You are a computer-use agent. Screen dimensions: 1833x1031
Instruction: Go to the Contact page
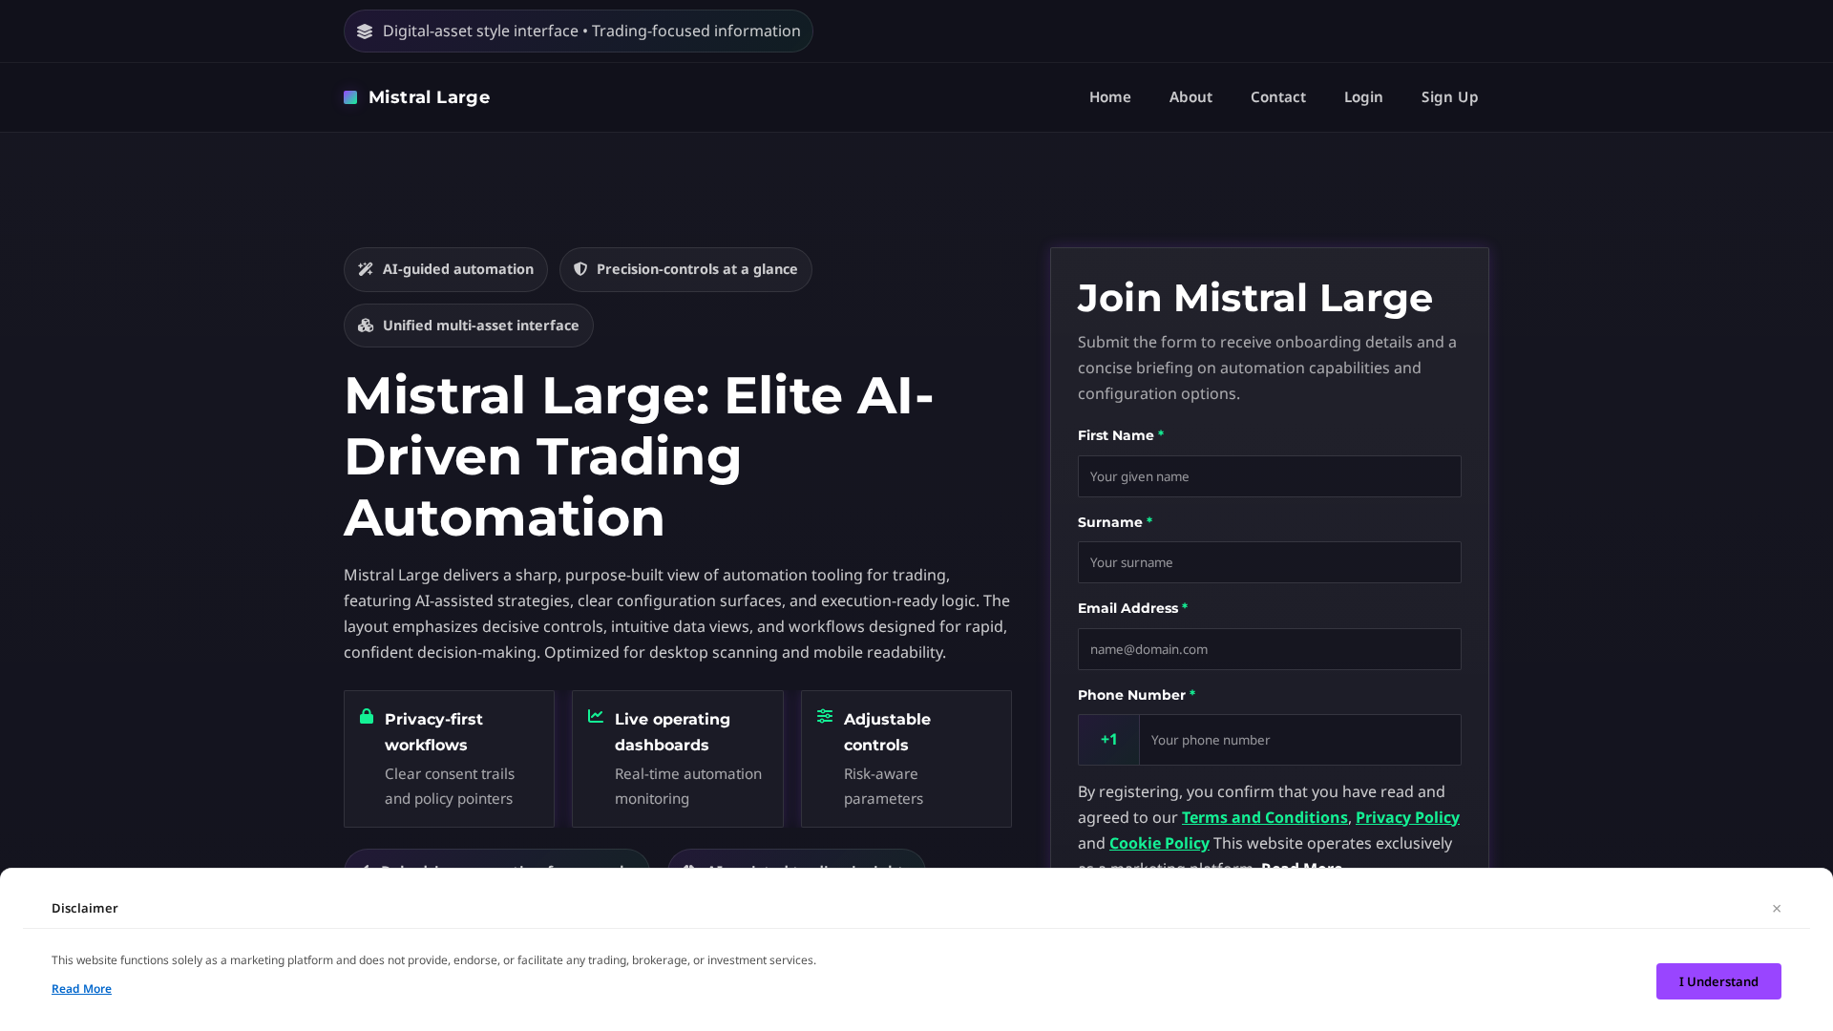[x=1277, y=96]
